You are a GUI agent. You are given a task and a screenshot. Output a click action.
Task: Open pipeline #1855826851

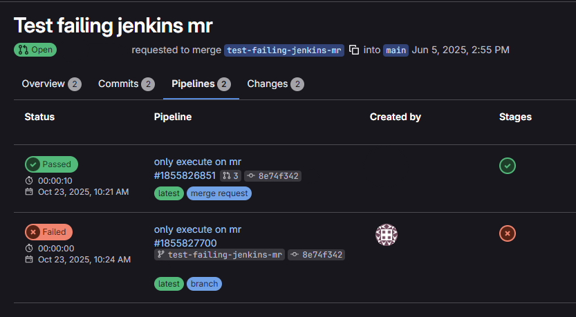pyautogui.click(x=185, y=175)
